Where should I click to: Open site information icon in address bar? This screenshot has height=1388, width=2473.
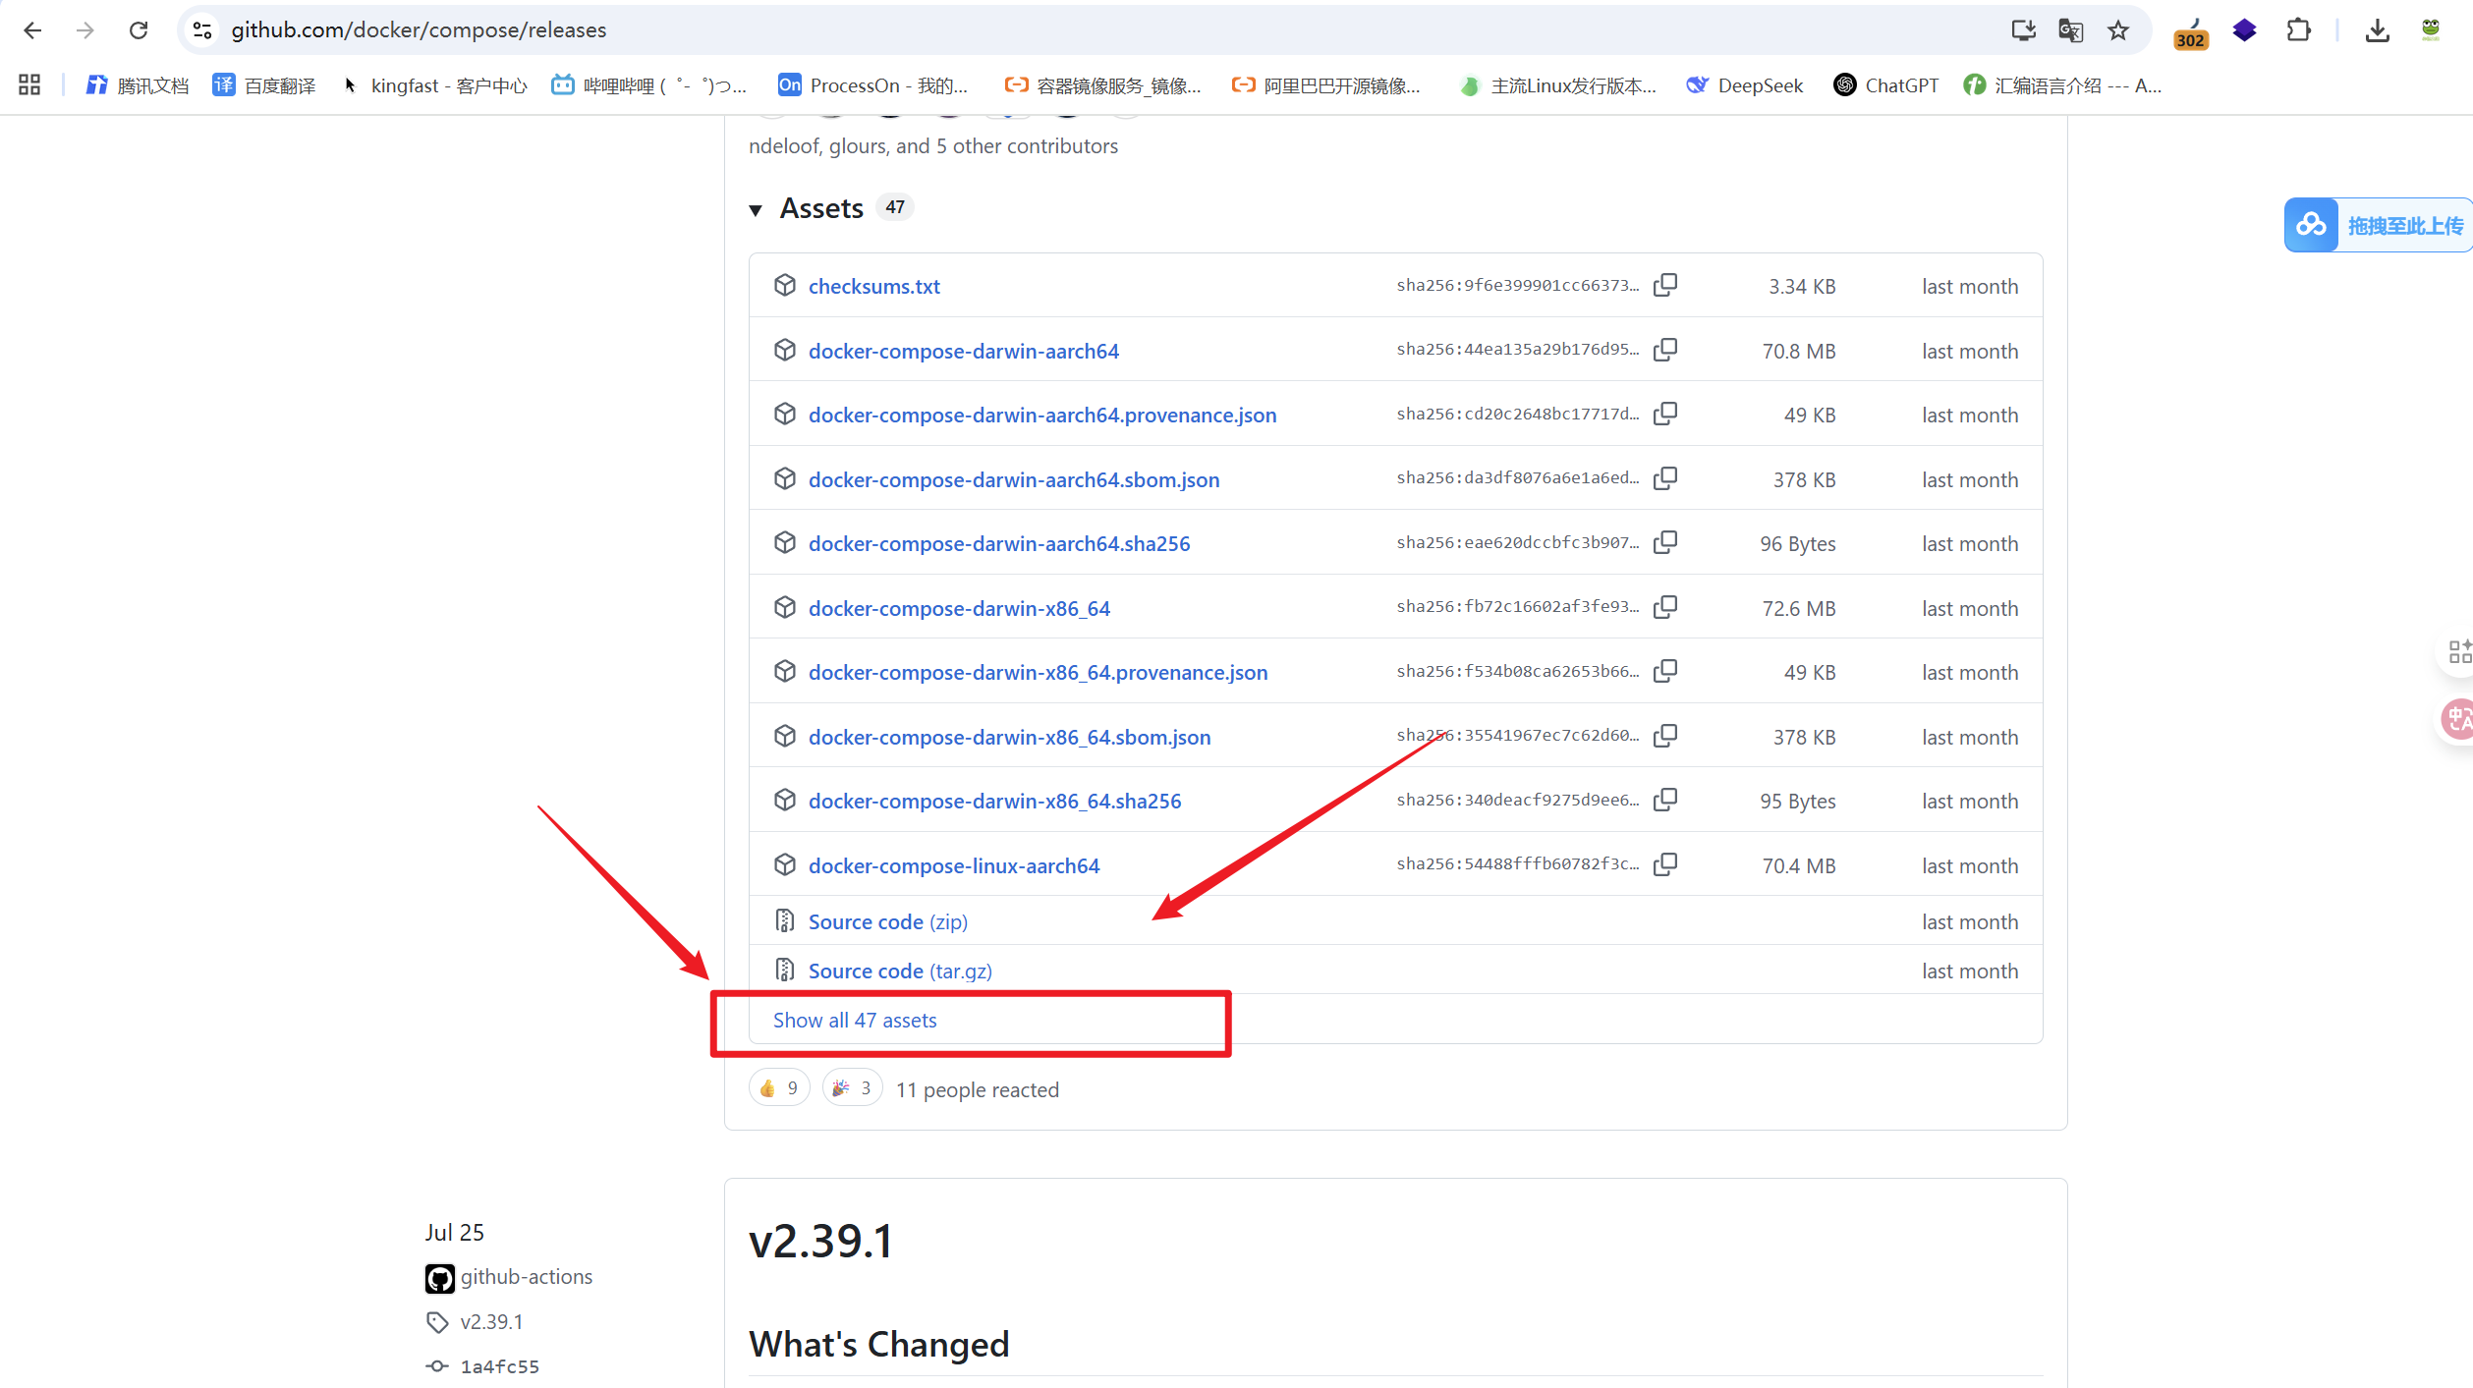(x=202, y=30)
